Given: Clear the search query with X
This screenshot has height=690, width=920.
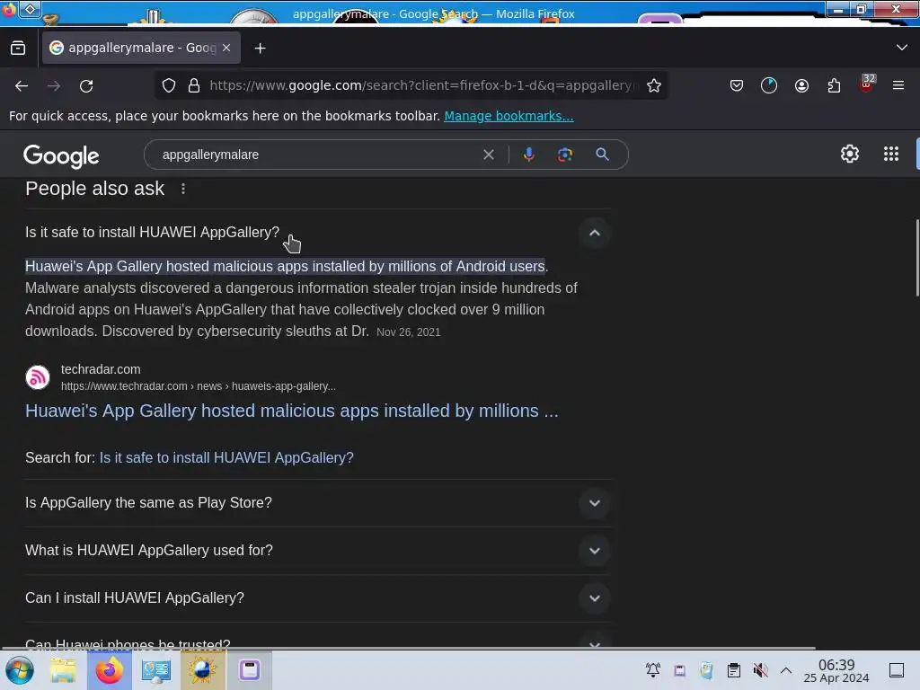Looking at the screenshot, I should 488,155.
